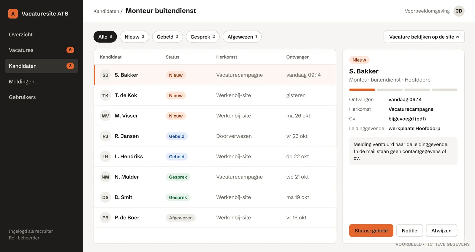Click the Ontvangen column header

coord(298,57)
